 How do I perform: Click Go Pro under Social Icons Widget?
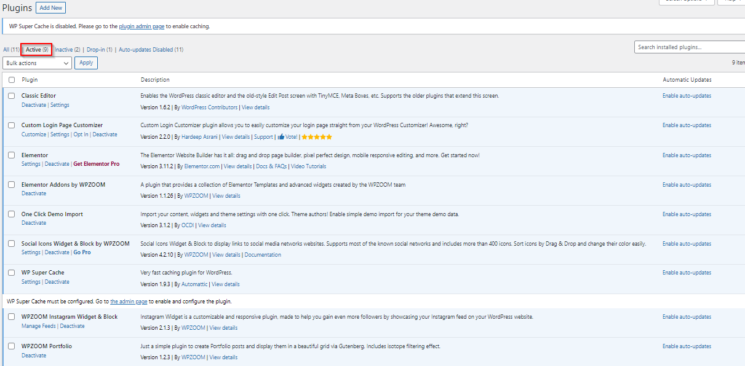coord(82,252)
